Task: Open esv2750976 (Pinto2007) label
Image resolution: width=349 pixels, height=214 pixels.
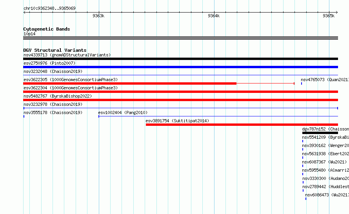Action: 49,63
